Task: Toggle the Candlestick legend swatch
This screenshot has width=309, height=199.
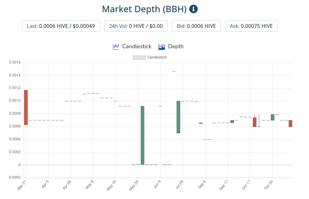Action: (x=139, y=57)
